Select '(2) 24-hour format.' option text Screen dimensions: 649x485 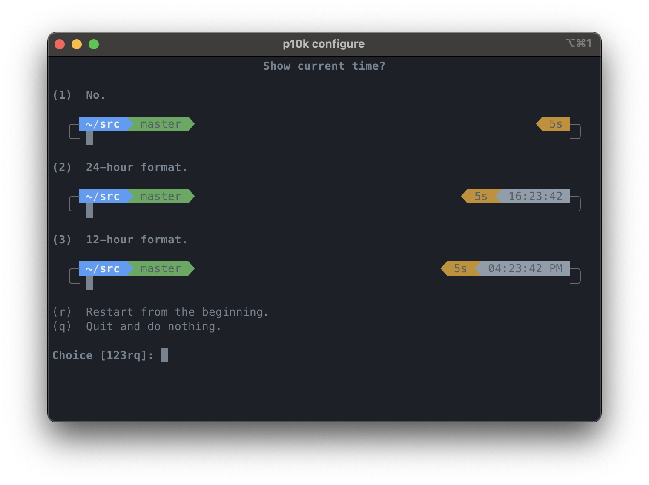[120, 167]
